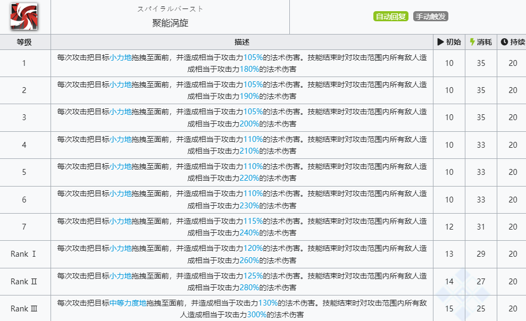The width and height of the screenshot is (526, 321).
Task: Click the 210% value in level 4 description
Action: coord(249,151)
